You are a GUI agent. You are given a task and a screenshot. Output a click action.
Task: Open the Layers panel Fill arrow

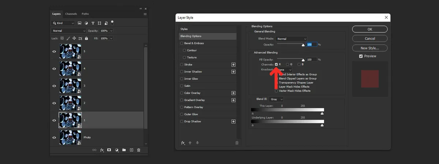(111, 38)
